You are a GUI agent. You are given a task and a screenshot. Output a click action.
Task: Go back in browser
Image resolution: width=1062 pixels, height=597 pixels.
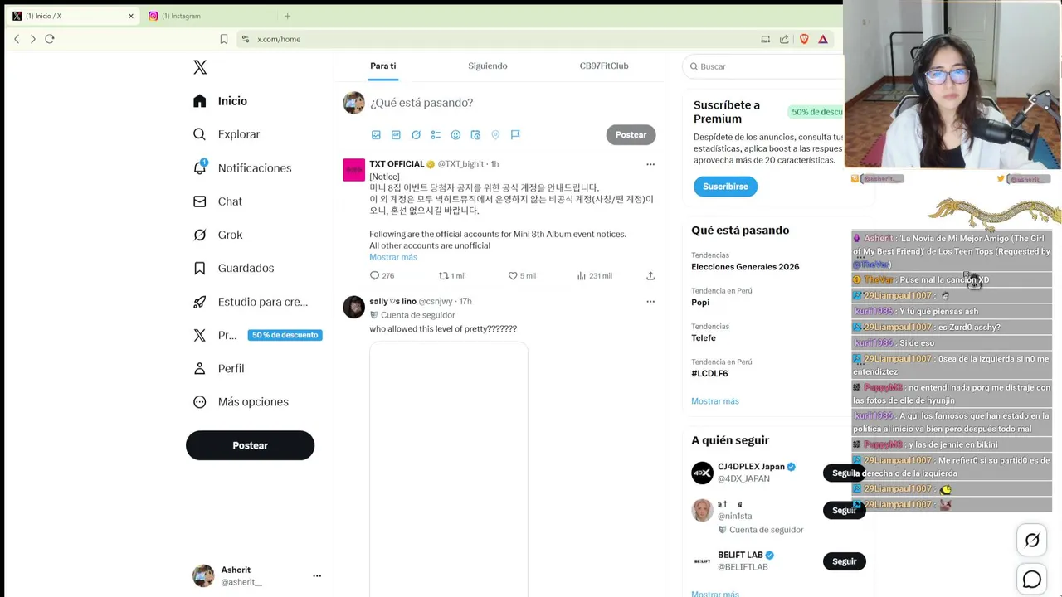tap(17, 39)
